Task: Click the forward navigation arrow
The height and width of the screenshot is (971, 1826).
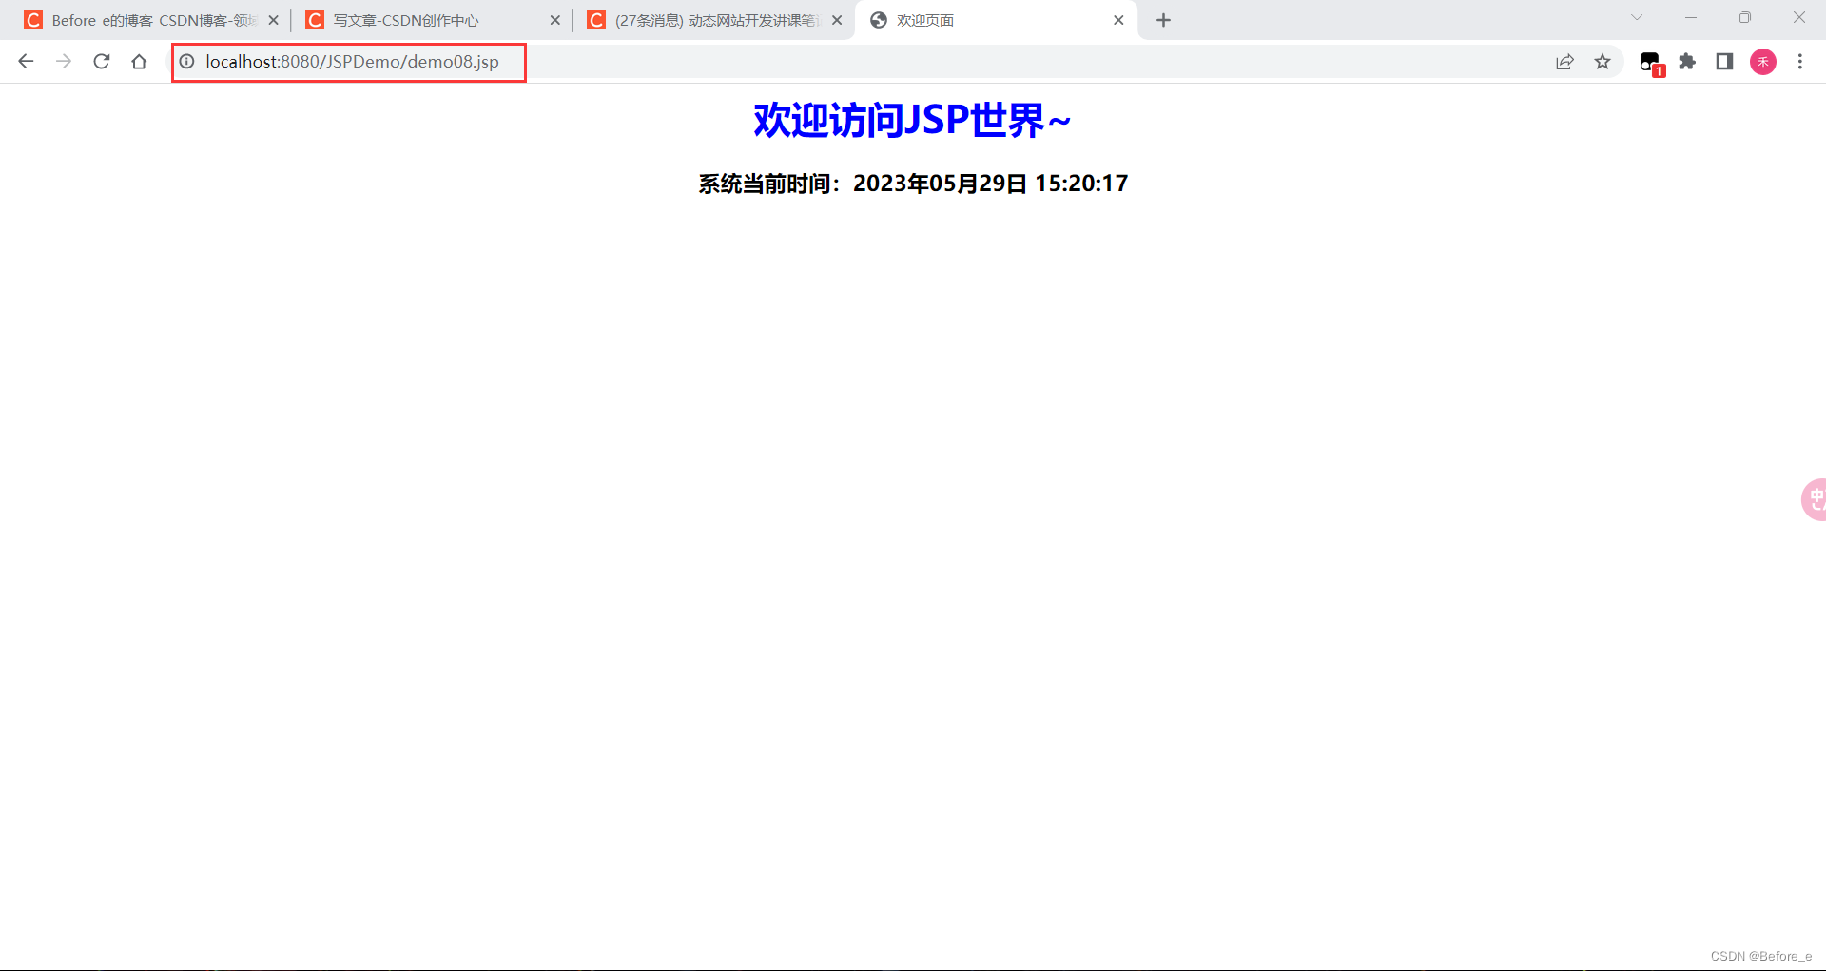Action: pyautogui.click(x=63, y=62)
